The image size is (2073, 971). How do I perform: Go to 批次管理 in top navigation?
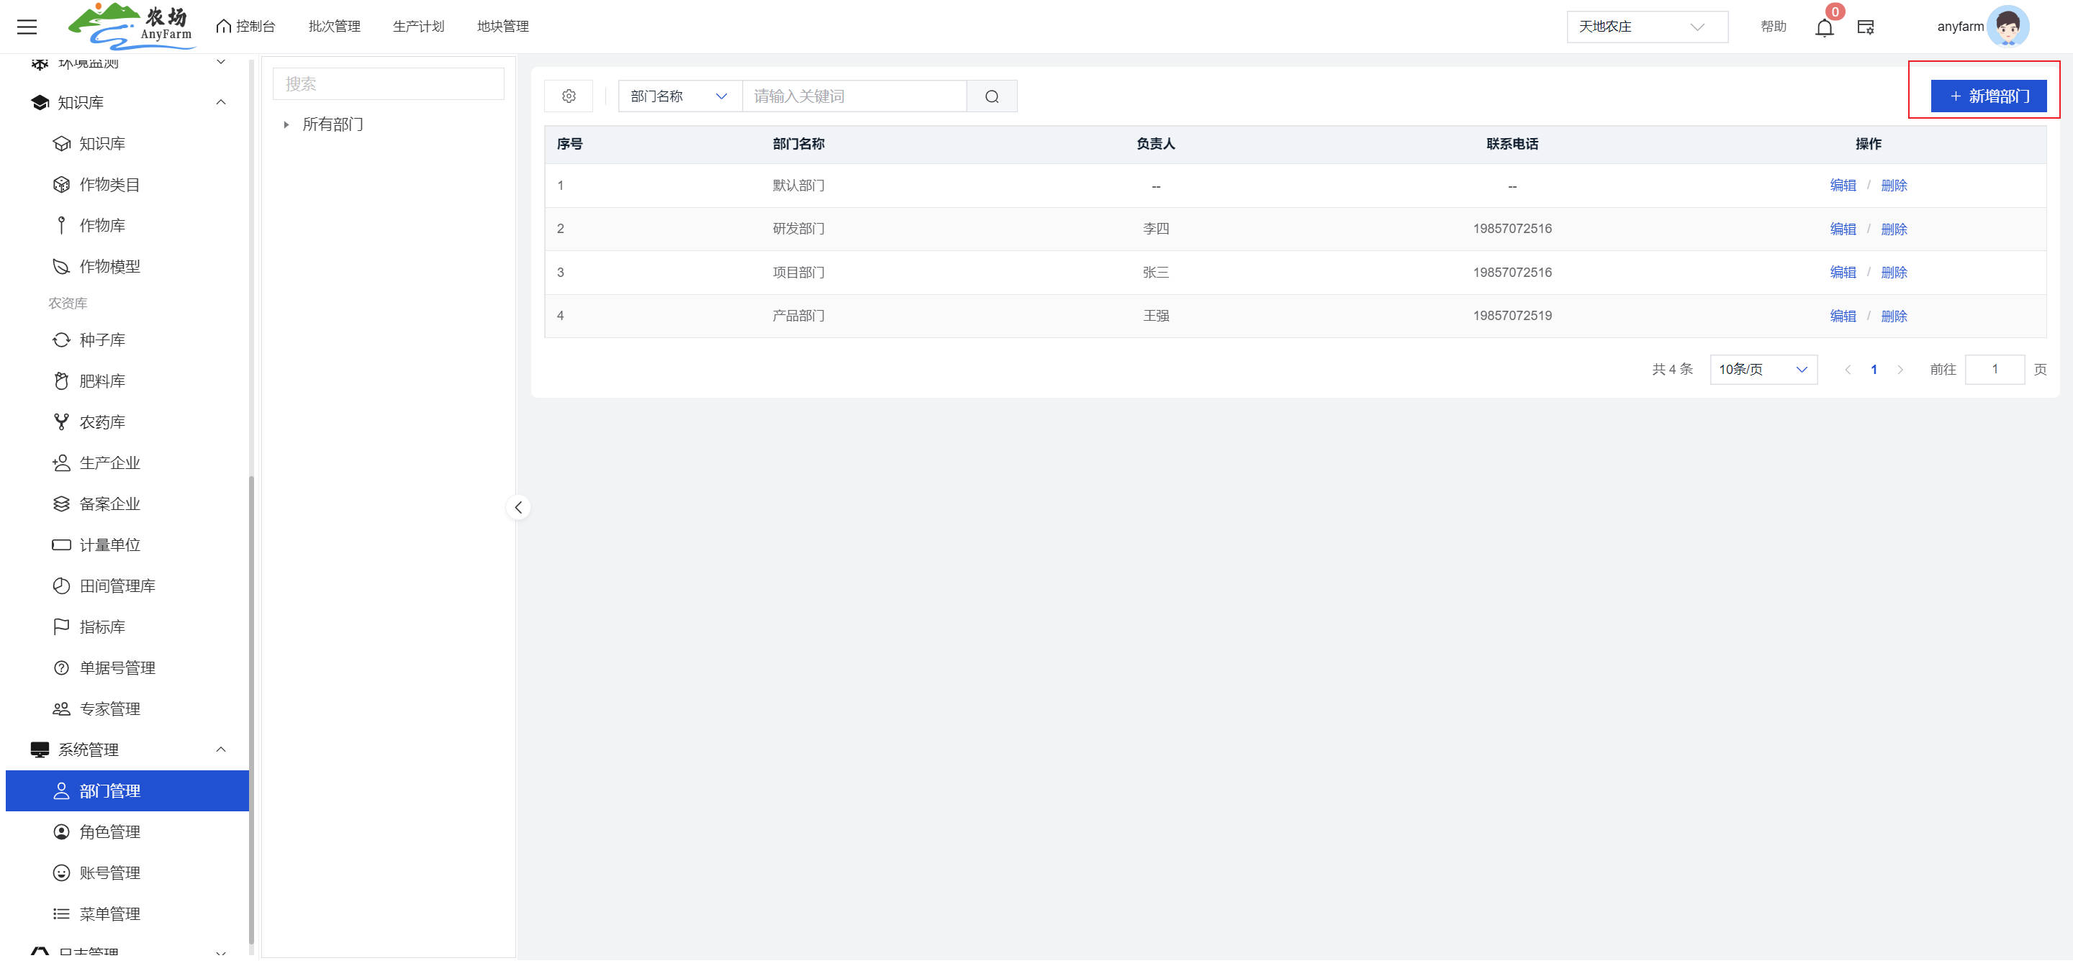click(x=334, y=27)
